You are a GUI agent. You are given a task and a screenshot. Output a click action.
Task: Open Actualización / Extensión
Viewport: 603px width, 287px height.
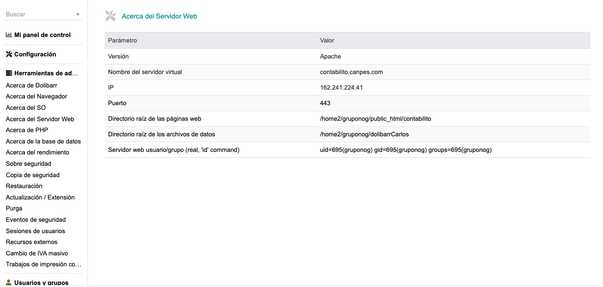(40, 197)
